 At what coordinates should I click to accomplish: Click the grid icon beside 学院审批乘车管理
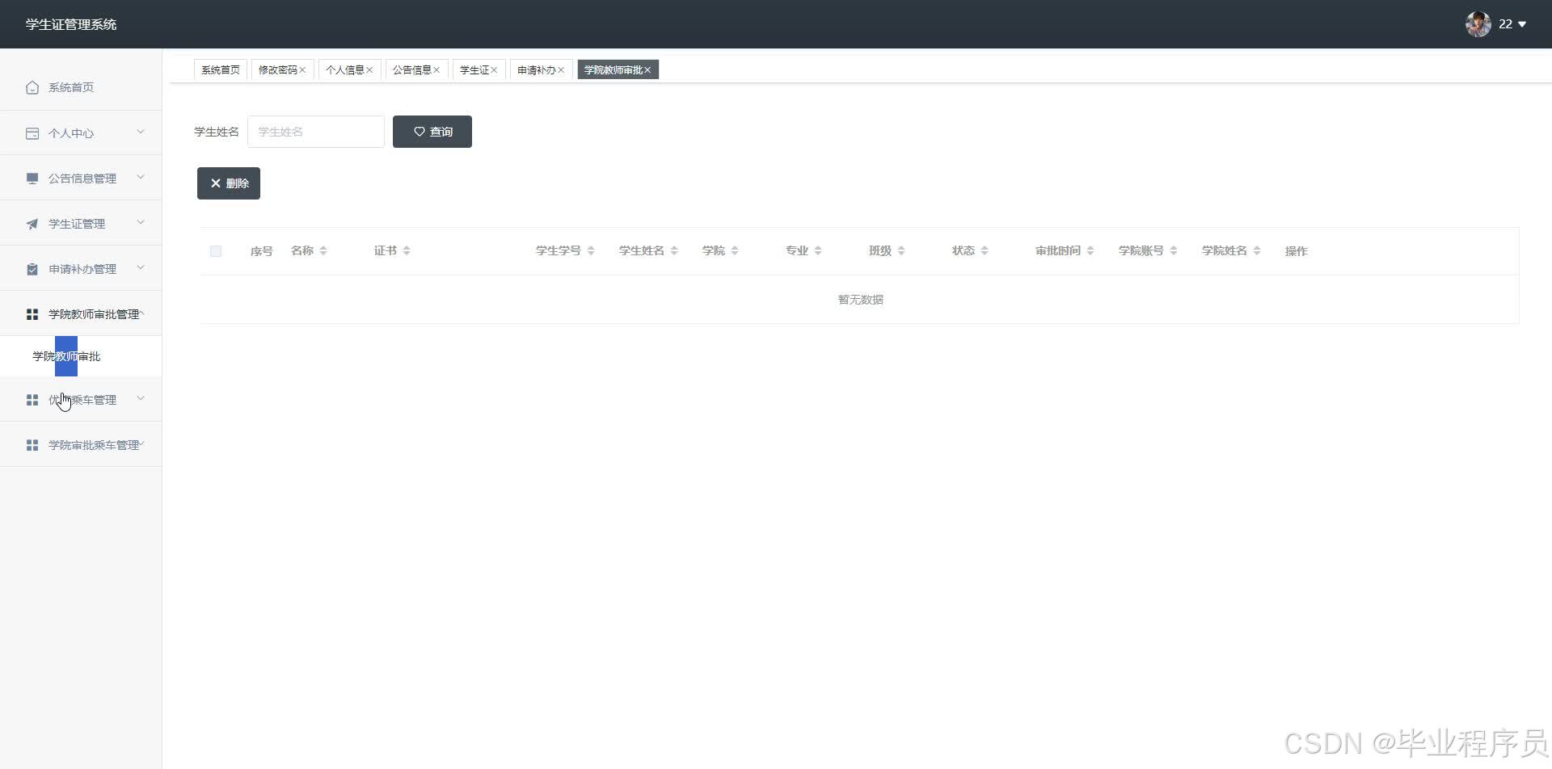[x=32, y=445]
